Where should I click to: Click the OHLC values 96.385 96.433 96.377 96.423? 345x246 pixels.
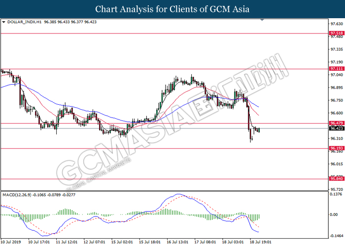(70, 22)
